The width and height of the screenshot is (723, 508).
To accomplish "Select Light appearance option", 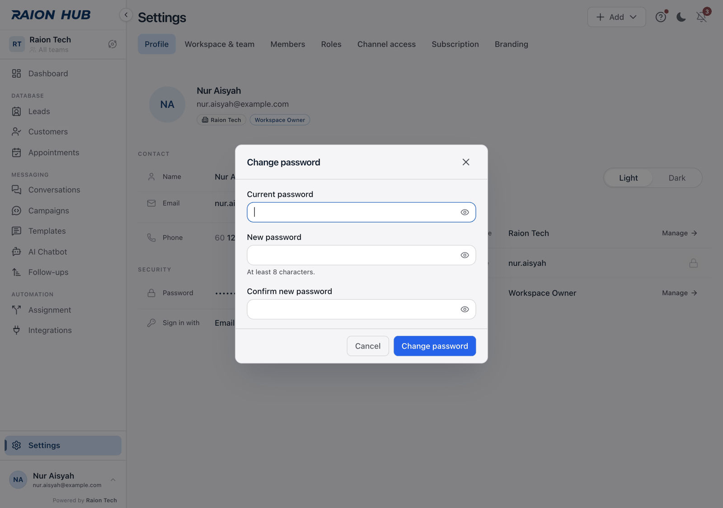I will point(629,178).
